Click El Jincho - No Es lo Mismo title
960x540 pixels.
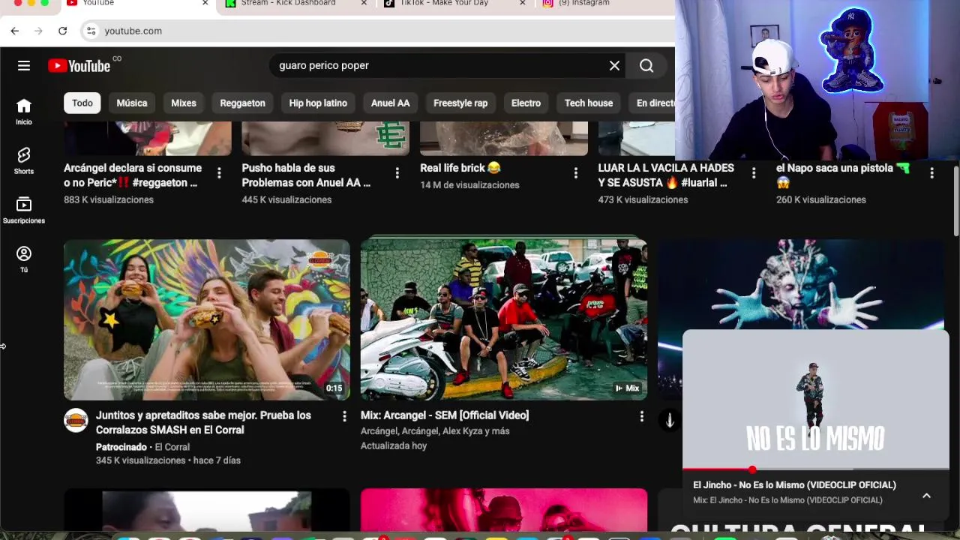click(795, 485)
